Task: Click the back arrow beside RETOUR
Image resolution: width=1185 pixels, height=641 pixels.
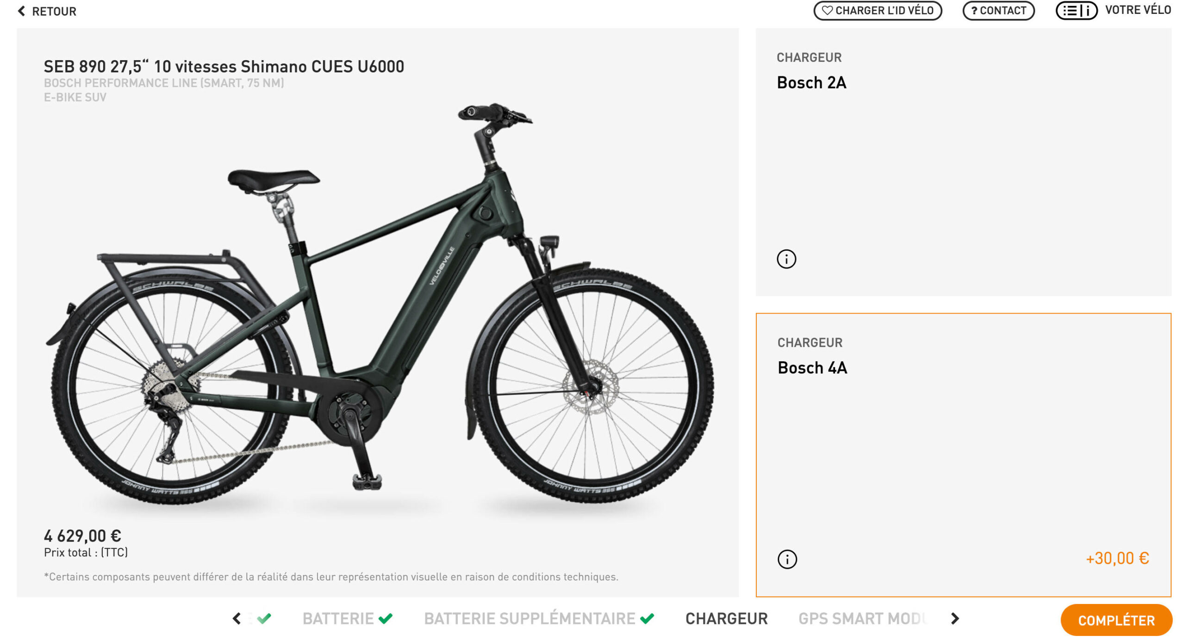Action: [21, 11]
